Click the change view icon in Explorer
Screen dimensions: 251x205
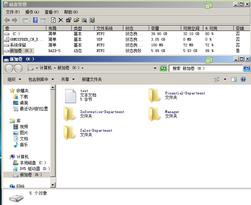217,79
